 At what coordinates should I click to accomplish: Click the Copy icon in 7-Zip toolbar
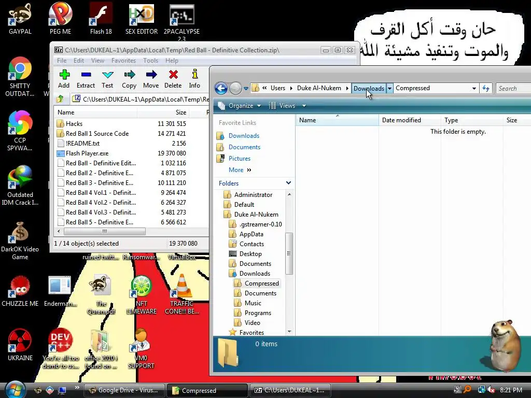click(x=129, y=79)
